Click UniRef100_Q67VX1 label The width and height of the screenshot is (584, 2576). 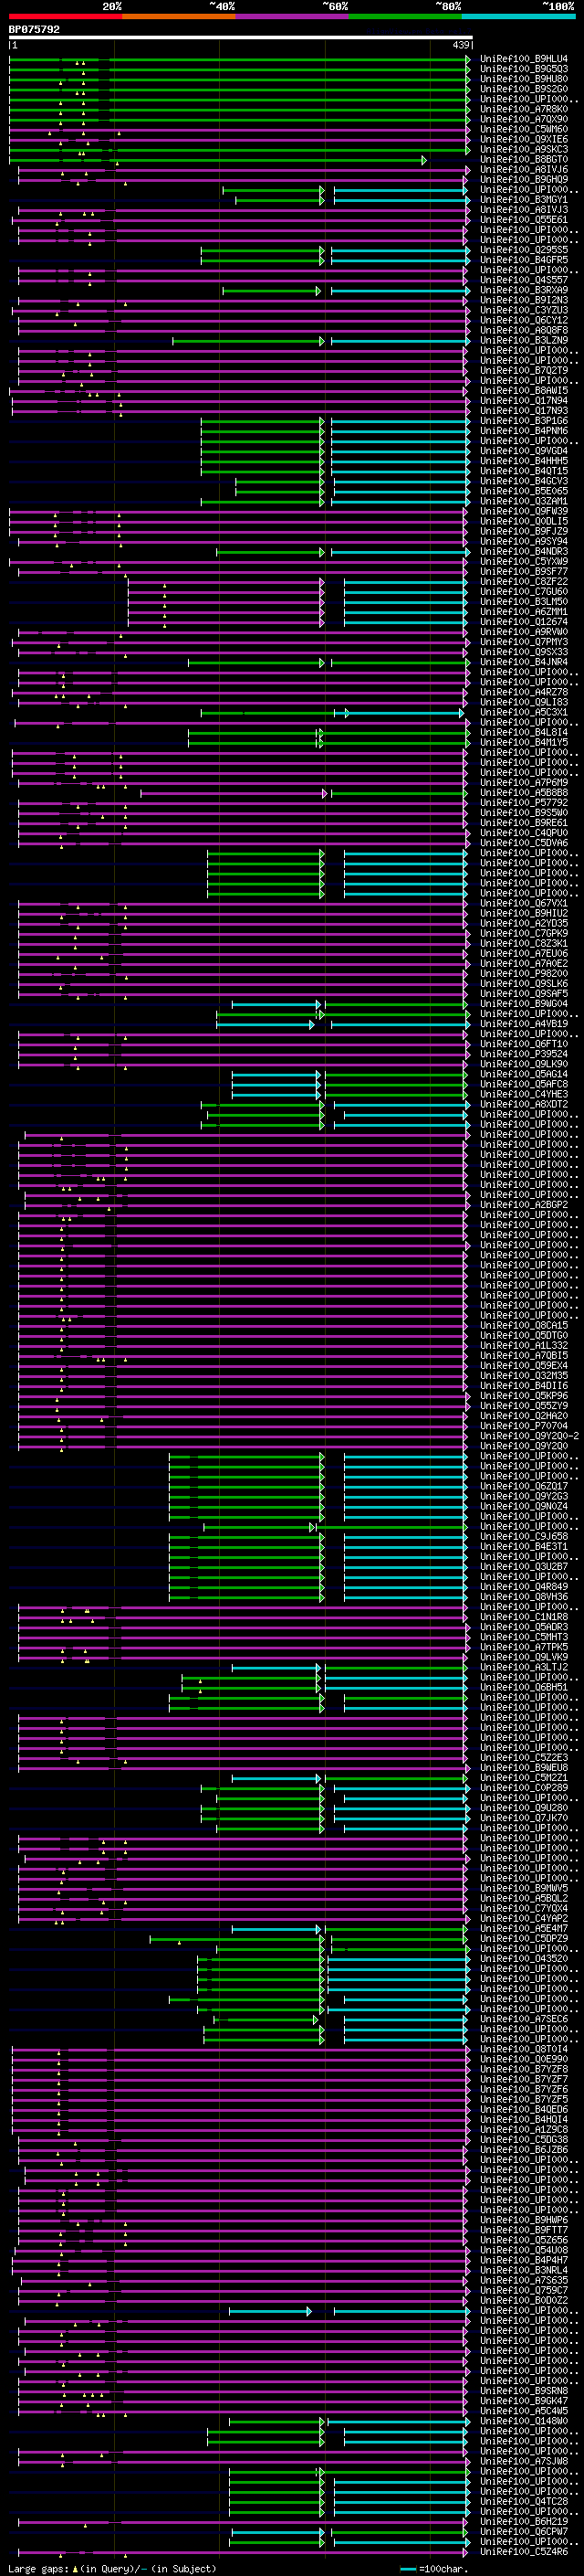click(x=523, y=904)
